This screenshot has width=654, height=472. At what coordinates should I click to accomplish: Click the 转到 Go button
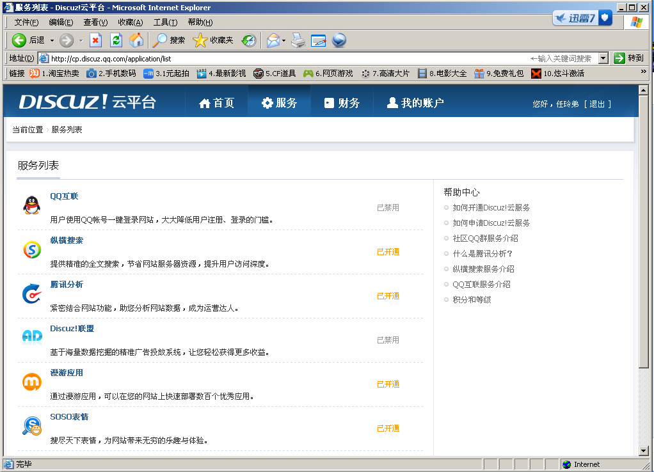(628, 58)
